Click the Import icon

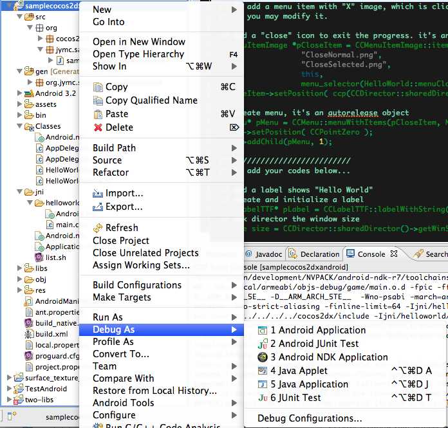click(98, 194)
